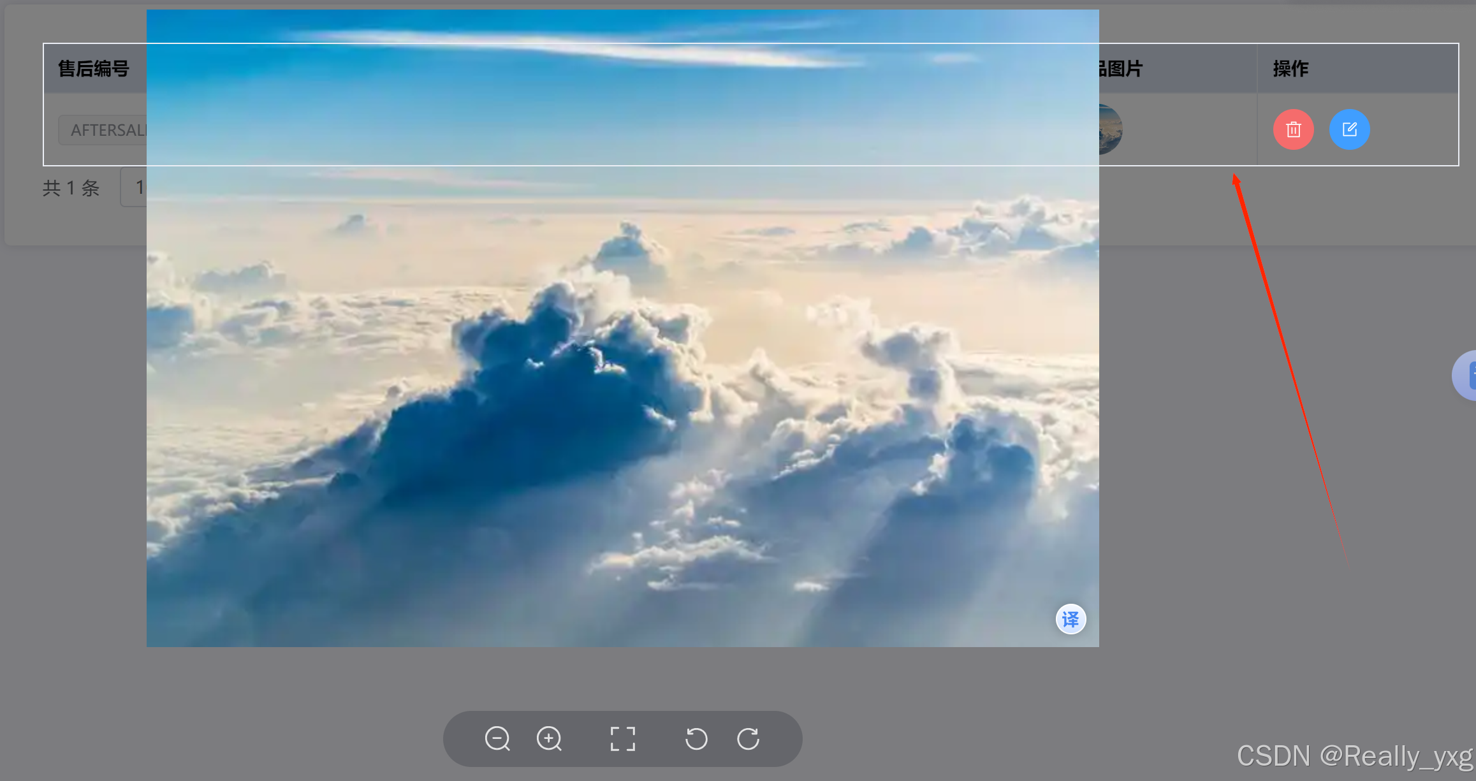1476x781 pixels.
Task: Open the 译 translate tool on the image
Action: click(x=1070, y=619)
